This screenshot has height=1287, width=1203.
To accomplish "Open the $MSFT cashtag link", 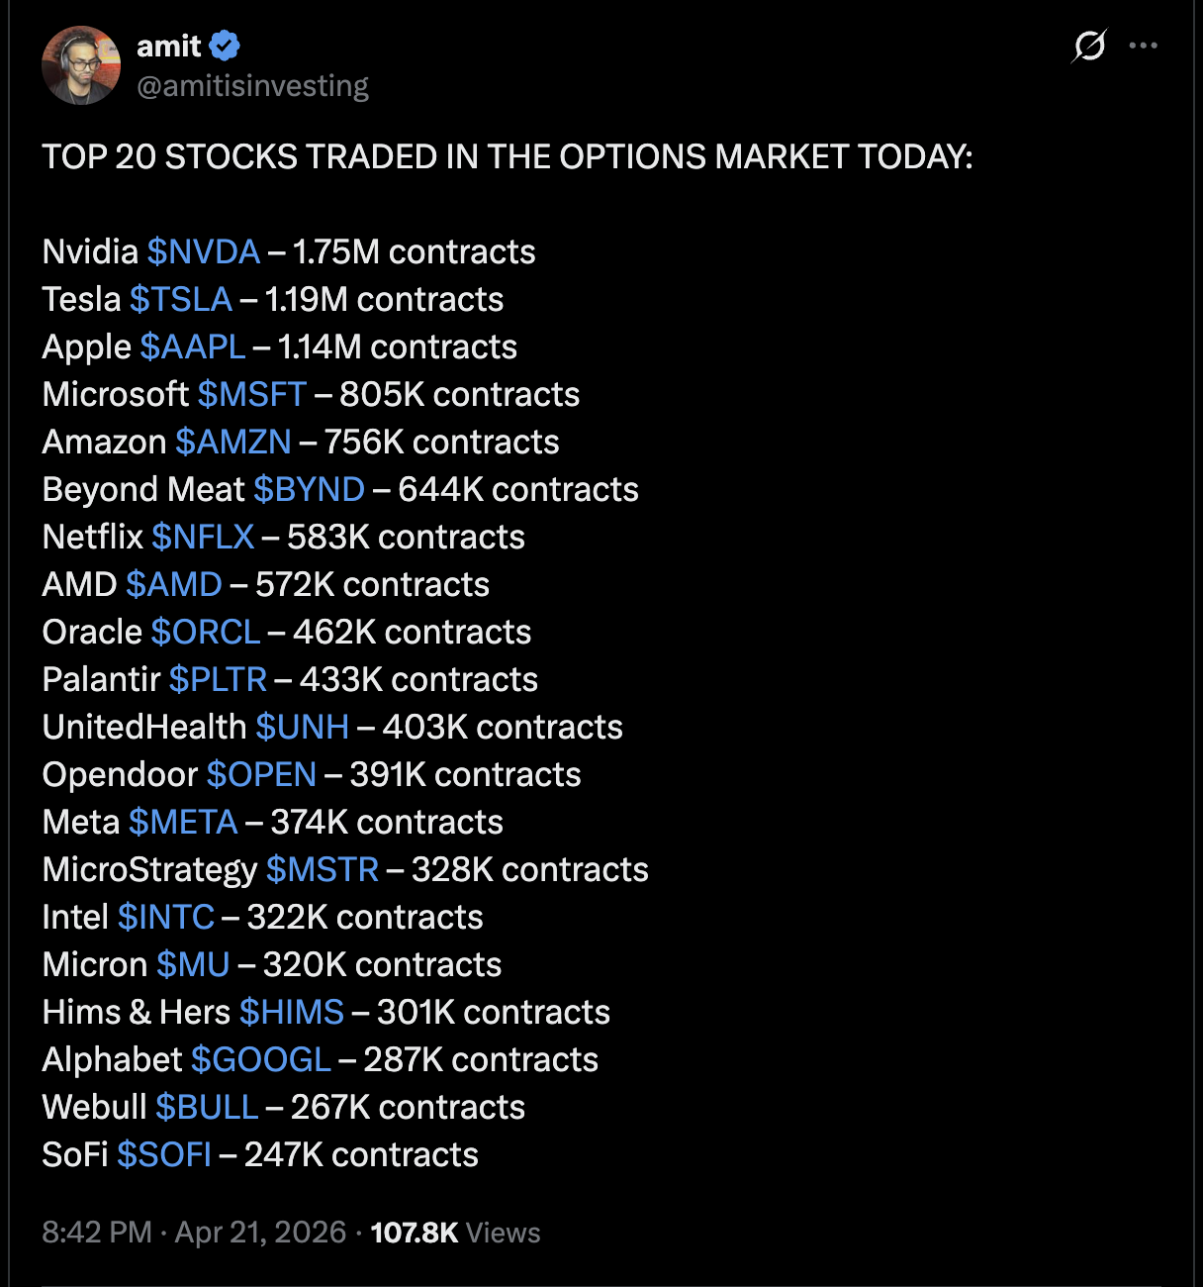I will point(252,394).
